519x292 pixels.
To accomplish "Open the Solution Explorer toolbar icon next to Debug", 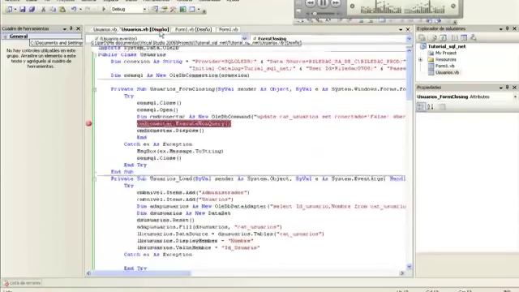I will coord(155,9).
